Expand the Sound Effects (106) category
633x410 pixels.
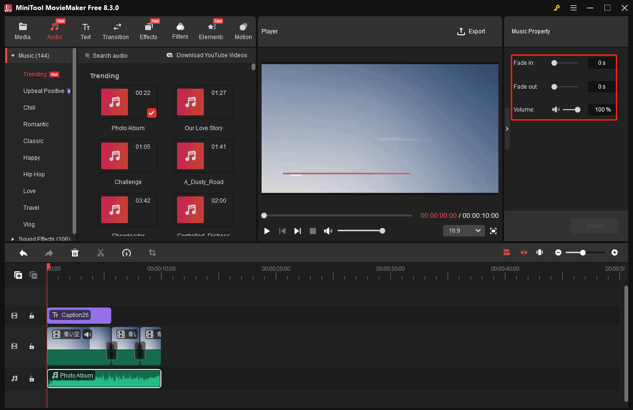(13, 239)
